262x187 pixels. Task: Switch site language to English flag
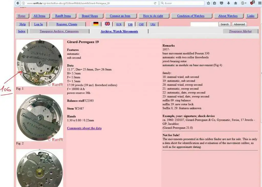[x=107, y=24]
